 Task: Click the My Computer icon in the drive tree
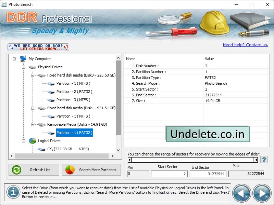23,59
